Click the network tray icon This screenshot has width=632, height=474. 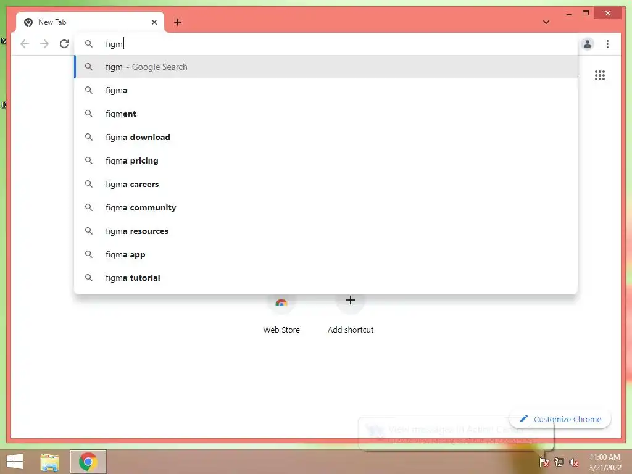pyautogui.click(x=559, y=462)
